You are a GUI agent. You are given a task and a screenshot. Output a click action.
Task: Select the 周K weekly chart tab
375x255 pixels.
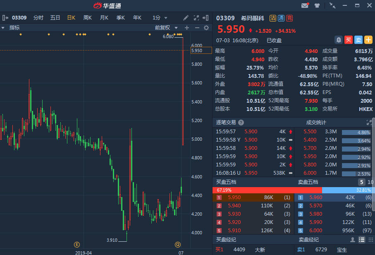(x=88, y=18)
